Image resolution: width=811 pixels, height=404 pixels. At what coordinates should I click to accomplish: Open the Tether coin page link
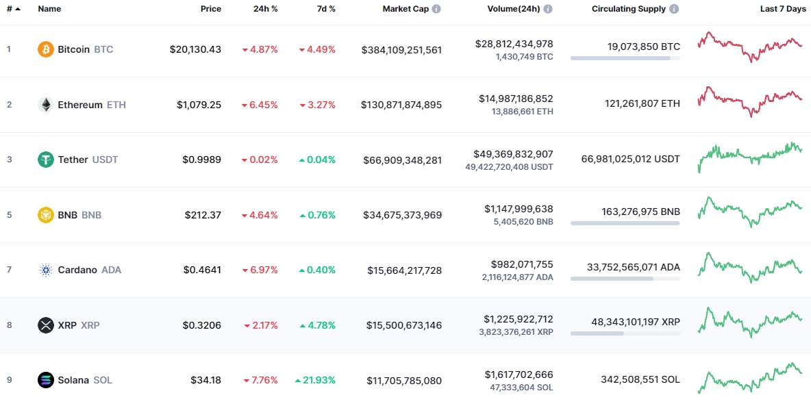coord(78,160)
